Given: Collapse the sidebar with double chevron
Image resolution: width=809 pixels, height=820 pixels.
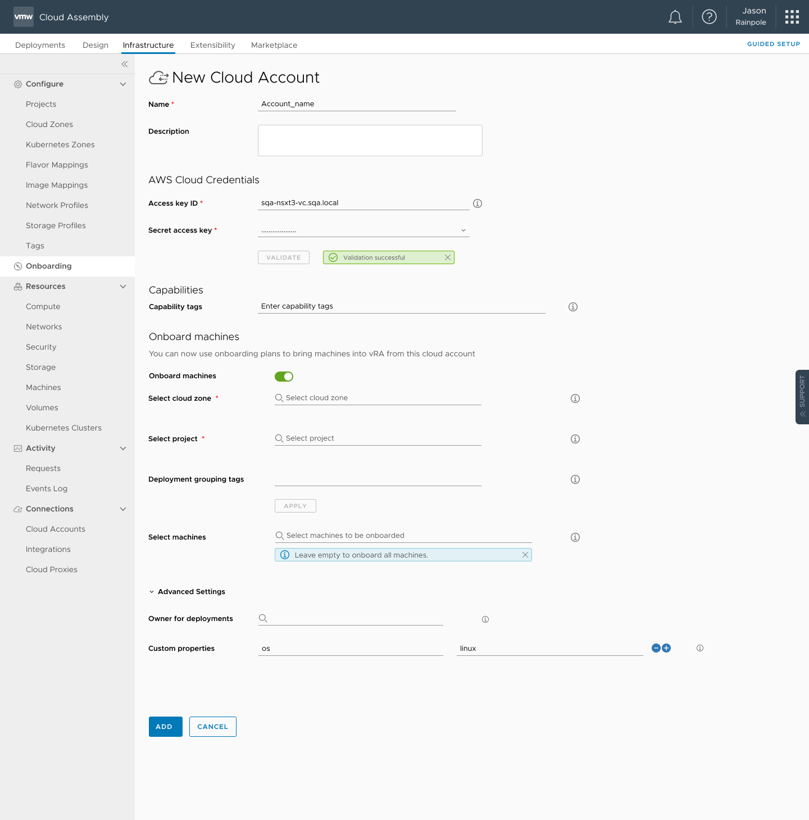Looking at the screenshot, I should (124, 64).
